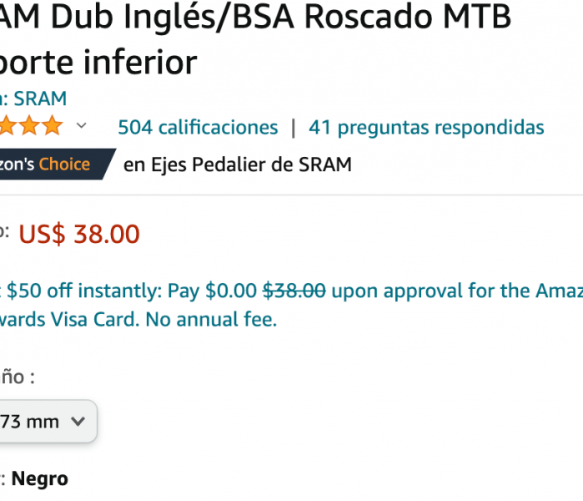Click the Dub Inglés/BSA Roscado MTB title
Screen dimensions: 583x501
click(x=281, y=17)
